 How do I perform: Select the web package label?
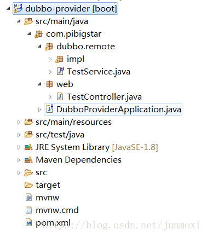pos(65,84)
